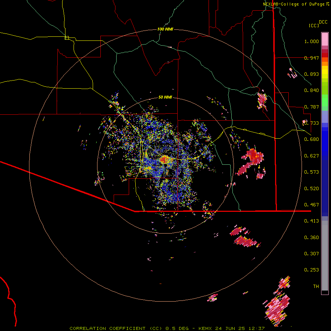This screenshot has height=331, width=331.
Task: Click the 0.253 color scale value
Action: (312, 270)
